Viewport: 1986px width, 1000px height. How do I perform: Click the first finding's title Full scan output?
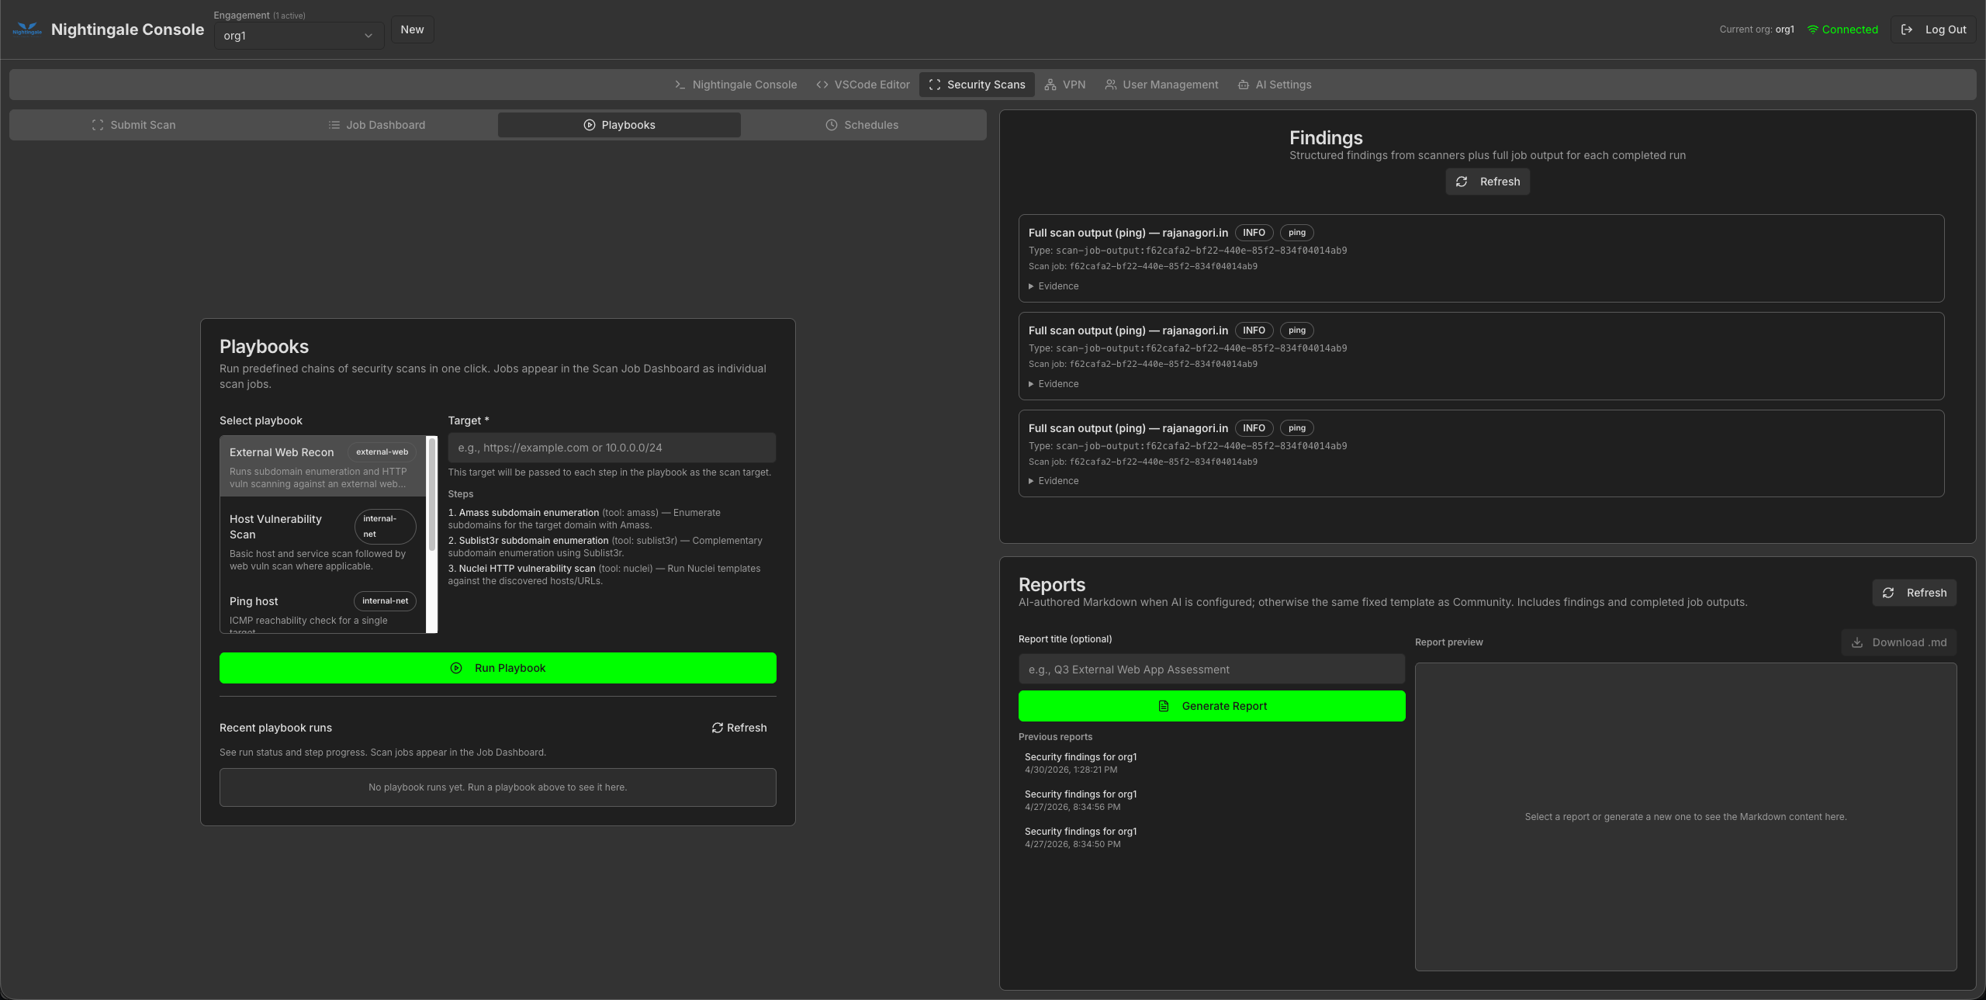click(x=1128, y=233)
